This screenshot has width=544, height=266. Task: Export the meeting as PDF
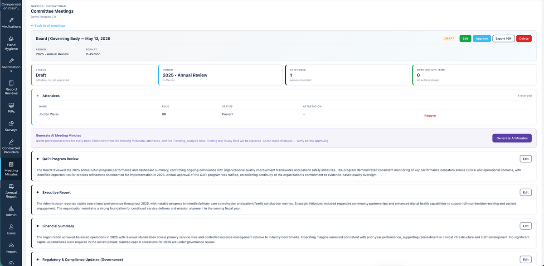coord(504,38)
